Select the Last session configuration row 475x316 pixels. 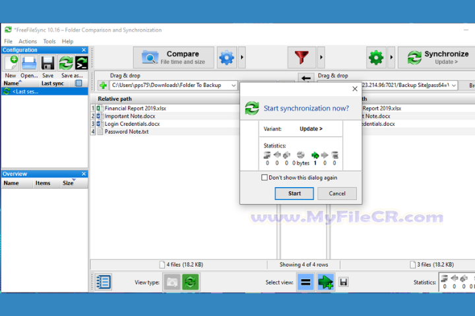tap(45, 92)
